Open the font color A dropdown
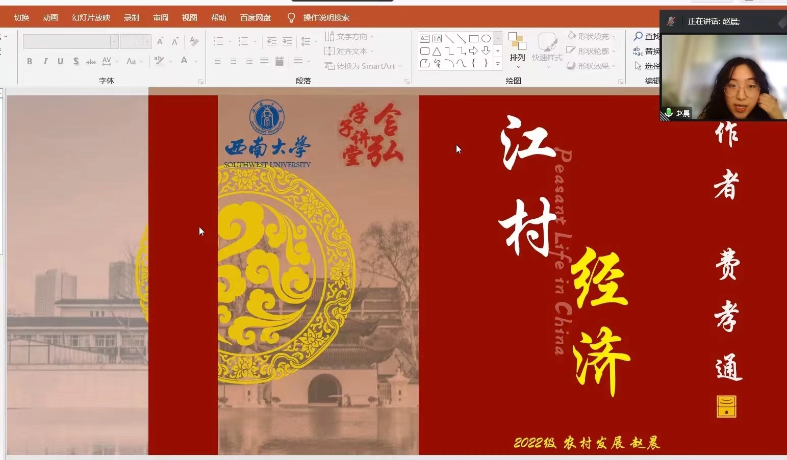Screen dimensions: 787x460 pos(196,61)
